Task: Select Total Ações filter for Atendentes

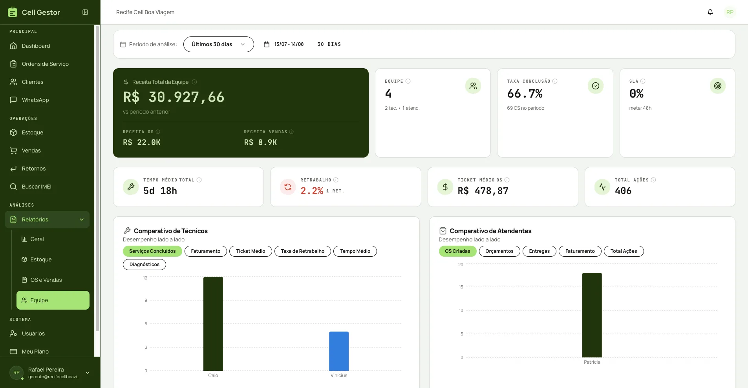Action: coord(624,251)
